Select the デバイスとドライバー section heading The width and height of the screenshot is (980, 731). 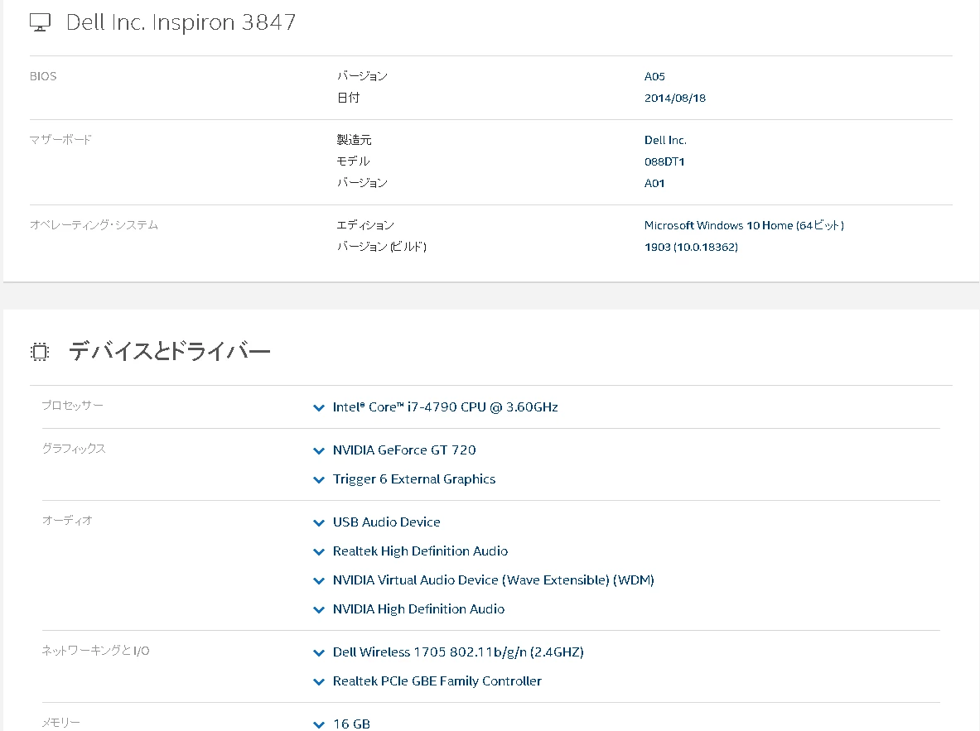click(x=169, y=351)
